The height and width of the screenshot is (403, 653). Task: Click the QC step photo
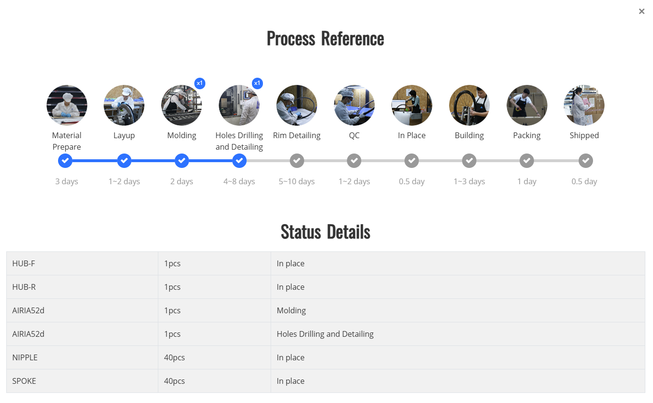pos(354,105)
